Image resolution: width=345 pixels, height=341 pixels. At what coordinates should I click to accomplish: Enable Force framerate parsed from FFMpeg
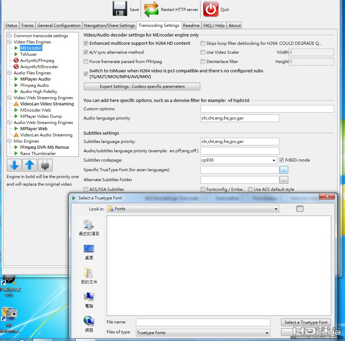pos(86,61)
